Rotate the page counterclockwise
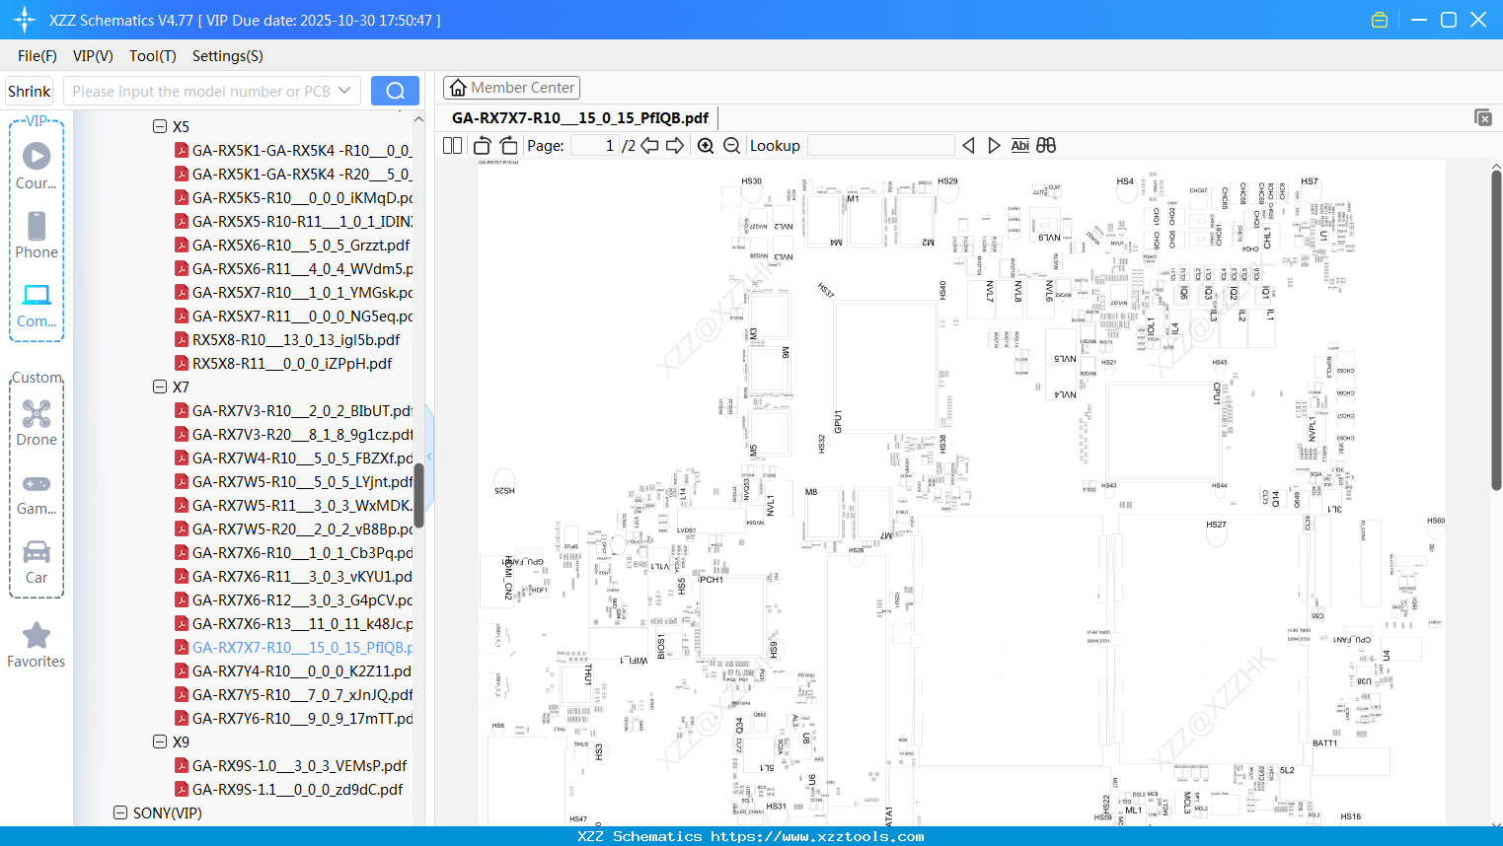The height and width of the screenshot is (846, 1503). click(483, 145)
